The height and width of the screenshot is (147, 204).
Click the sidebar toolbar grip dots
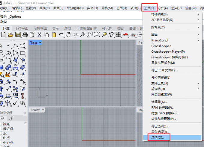pos(13,41)
